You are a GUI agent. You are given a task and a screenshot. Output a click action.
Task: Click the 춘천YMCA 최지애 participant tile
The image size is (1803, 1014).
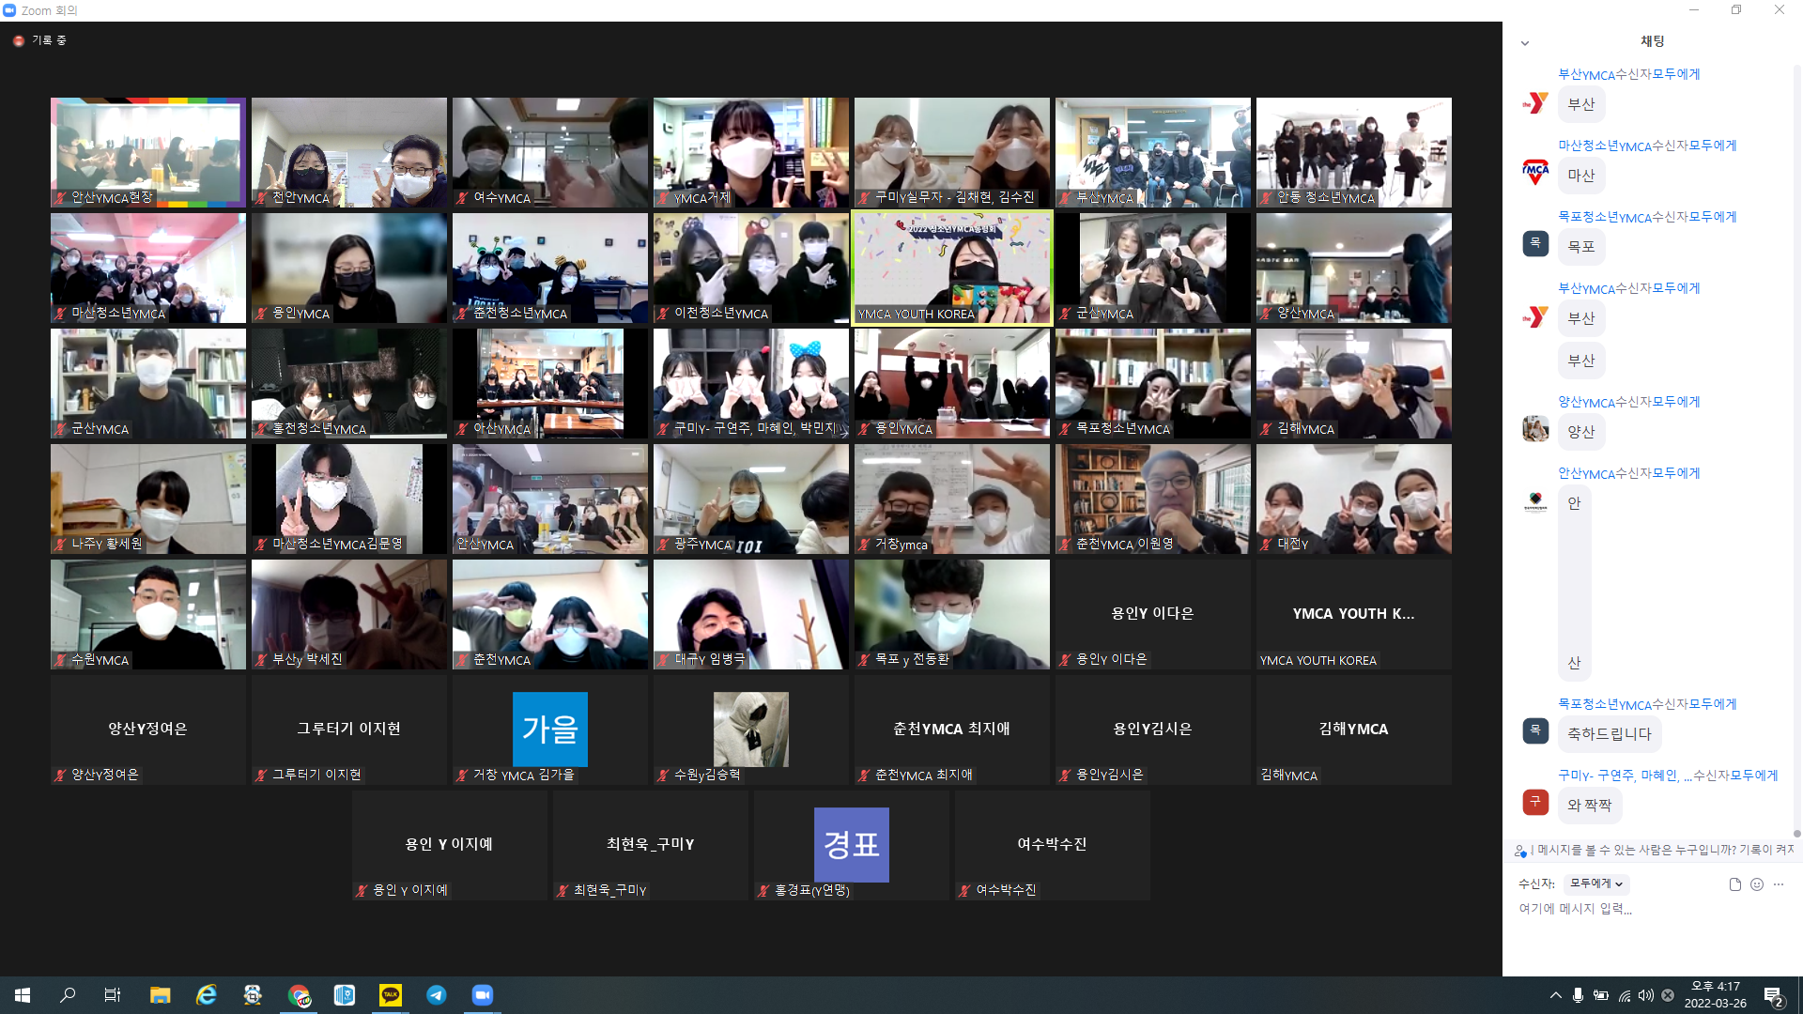pos(952,730)
